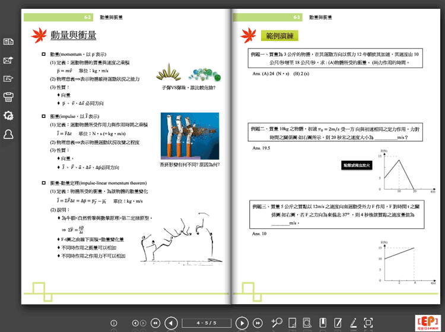Click the 'Ans. 10' text

pyautogui.click(x=259, y=234)
